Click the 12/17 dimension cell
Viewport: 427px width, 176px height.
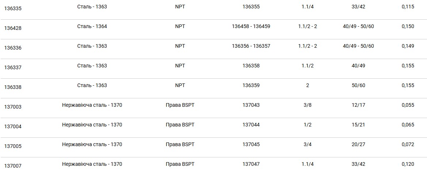[x=358, y=105]
